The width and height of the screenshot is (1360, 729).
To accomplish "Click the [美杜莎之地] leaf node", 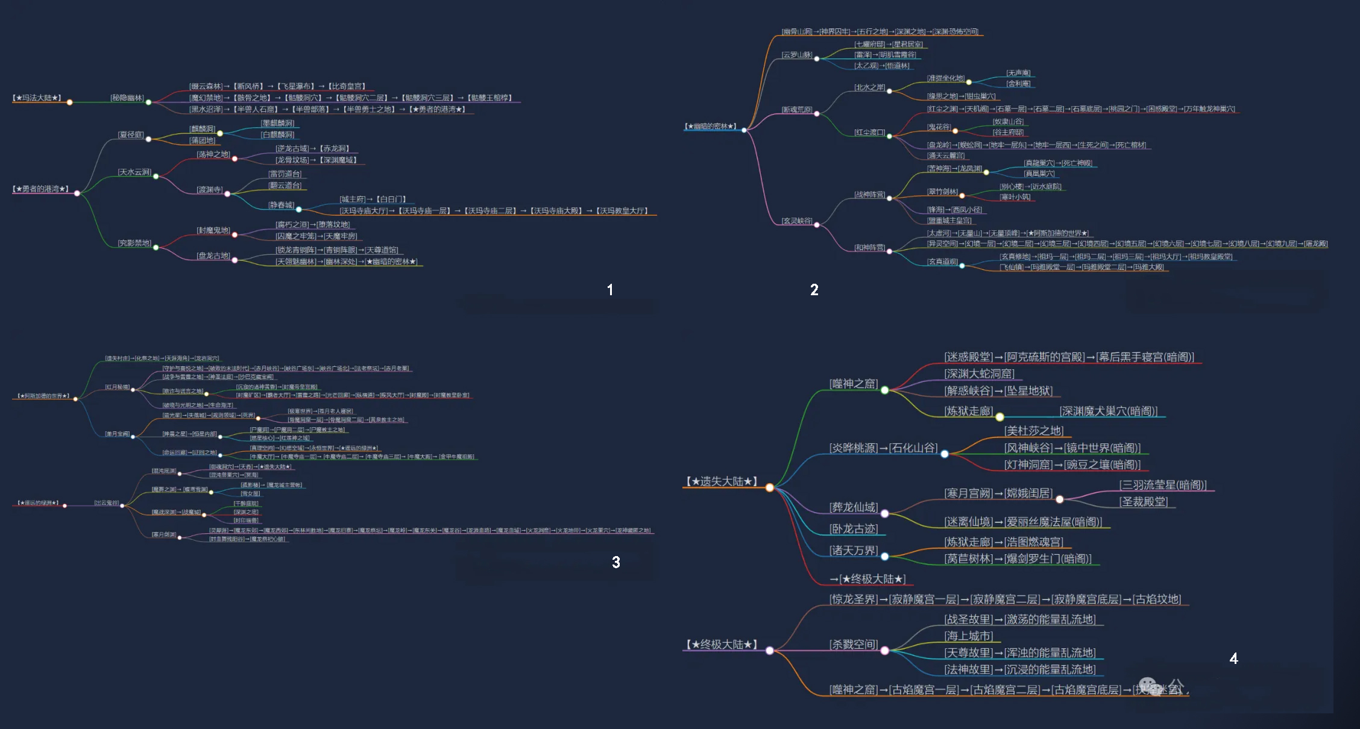I will click(1033, 431).
